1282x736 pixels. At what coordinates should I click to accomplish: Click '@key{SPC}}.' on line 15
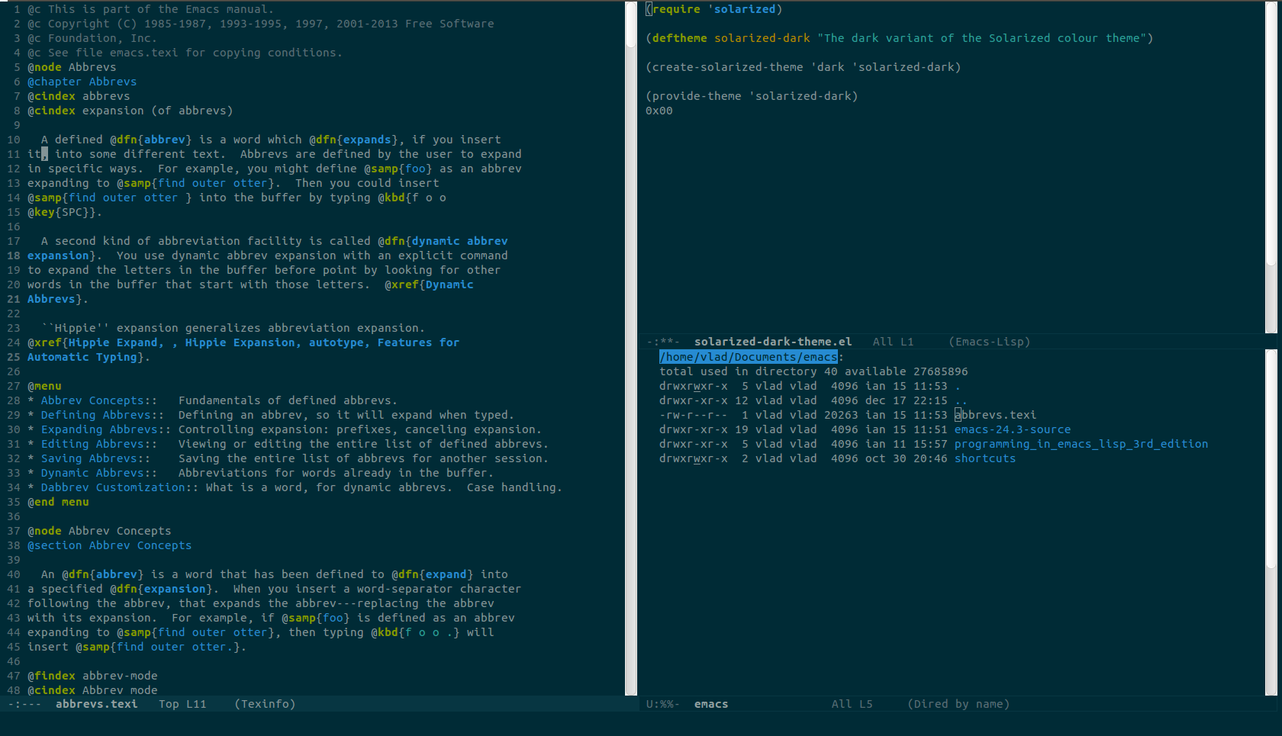(x=65, y=212)
